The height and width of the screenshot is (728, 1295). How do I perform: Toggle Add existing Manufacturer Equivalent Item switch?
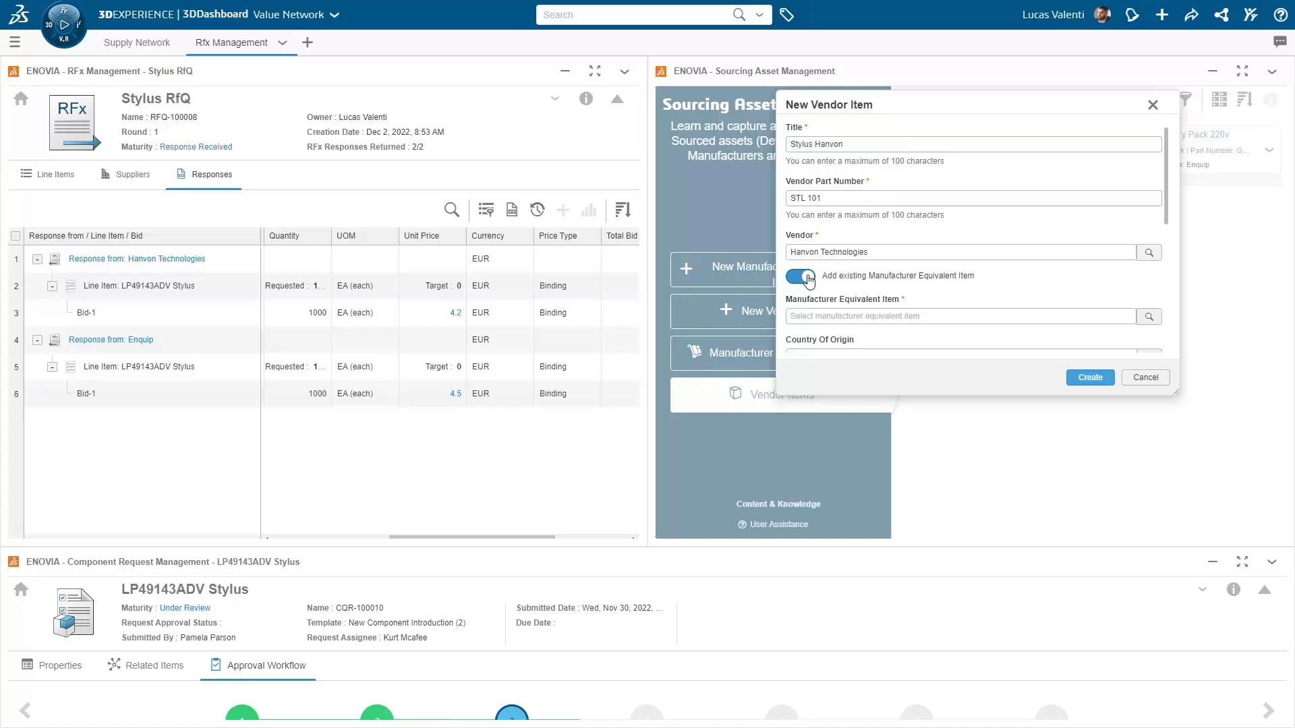[800, 276]
